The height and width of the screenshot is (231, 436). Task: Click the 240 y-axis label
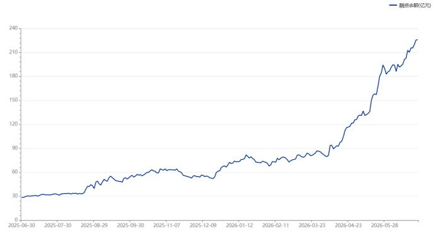point(13,28)
